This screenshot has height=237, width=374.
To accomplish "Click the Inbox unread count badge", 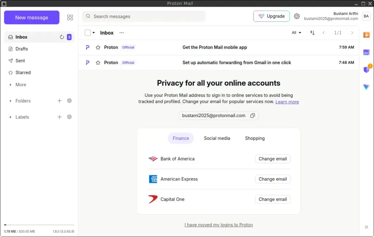I will pos(69,37).
